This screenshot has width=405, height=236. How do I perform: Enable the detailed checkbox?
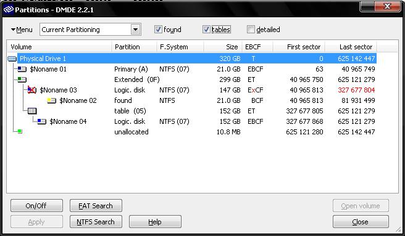[251, 30]
